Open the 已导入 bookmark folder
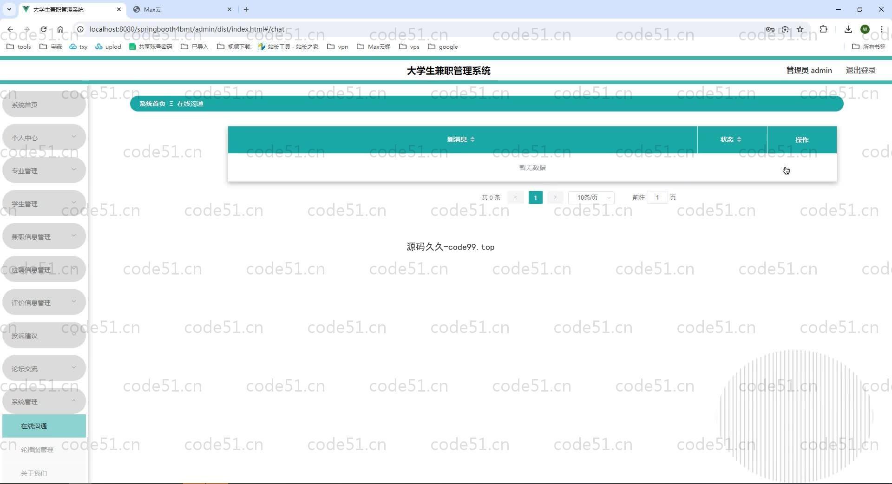 click(195, 46)
